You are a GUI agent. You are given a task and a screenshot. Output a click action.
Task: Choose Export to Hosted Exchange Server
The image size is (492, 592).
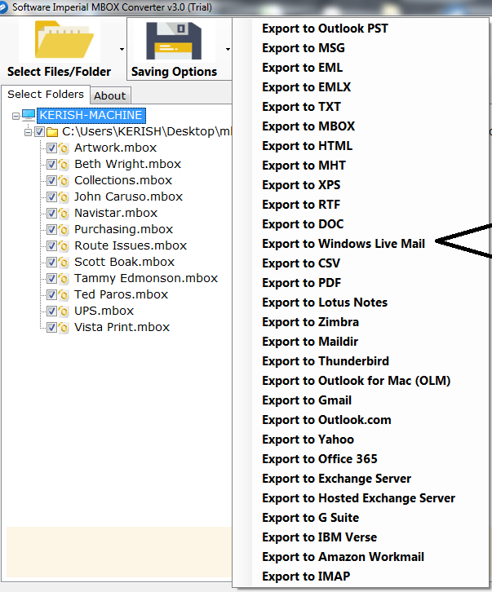click(x=361, y=499)
